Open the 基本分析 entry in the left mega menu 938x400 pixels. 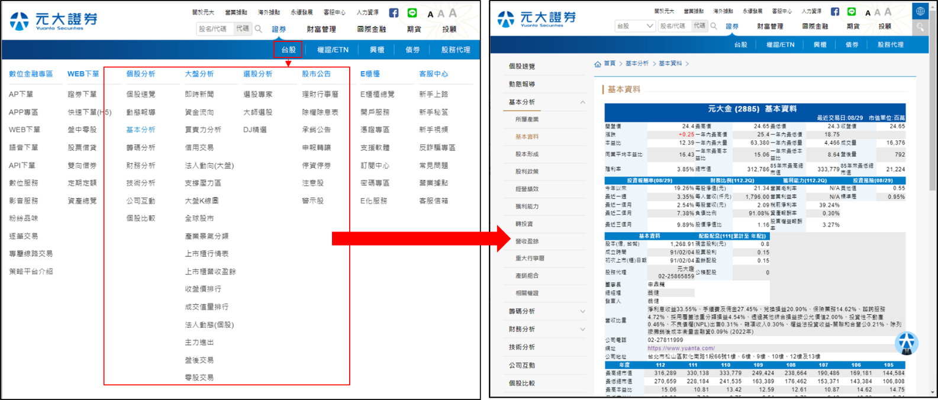(x=141, y=130)
